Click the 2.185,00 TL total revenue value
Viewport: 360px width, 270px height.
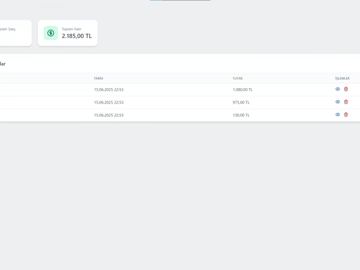point(76,36)
